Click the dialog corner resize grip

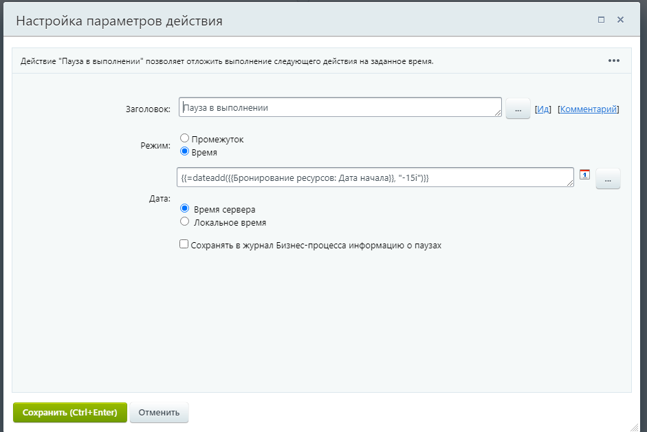634,428
